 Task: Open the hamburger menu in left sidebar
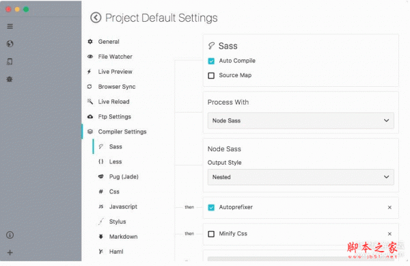(x=10, y=27)
